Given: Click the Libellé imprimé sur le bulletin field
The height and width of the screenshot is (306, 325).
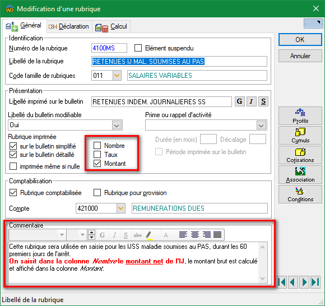Looking at the screenshot, I should [x=161, y=101].
